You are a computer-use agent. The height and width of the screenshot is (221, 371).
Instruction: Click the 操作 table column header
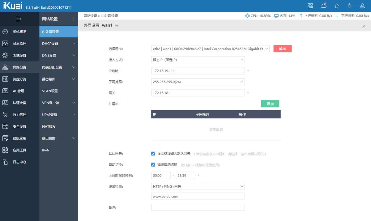(x=242, y=114)
